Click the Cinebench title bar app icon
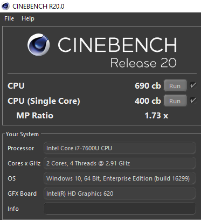201x220 pixels. (5, 6)
